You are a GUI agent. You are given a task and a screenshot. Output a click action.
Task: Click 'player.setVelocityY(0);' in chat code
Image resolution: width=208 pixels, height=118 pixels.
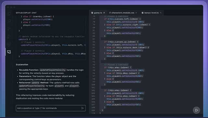37,25
